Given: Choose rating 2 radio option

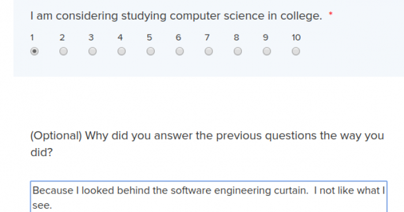Looking at the screenshot, I should coord(63,51).
